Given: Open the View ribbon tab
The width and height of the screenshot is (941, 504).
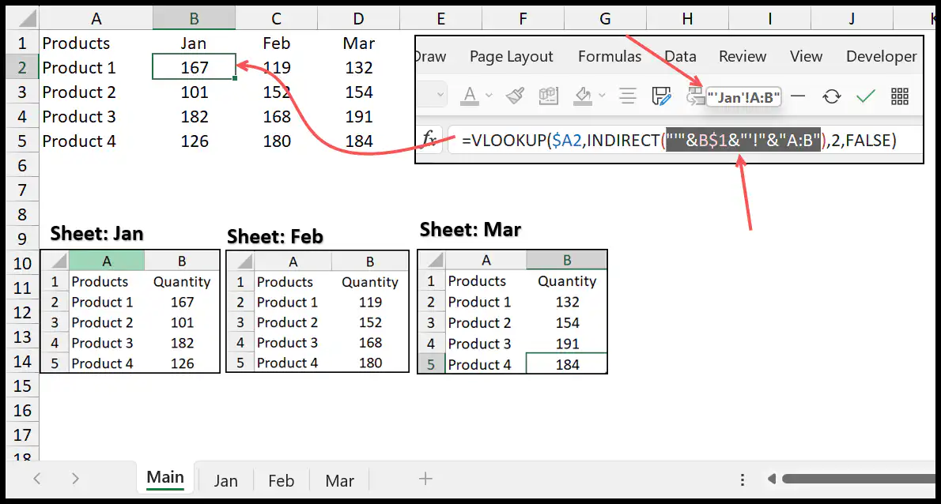Looking at the screenshot, I should pos(806,56).
